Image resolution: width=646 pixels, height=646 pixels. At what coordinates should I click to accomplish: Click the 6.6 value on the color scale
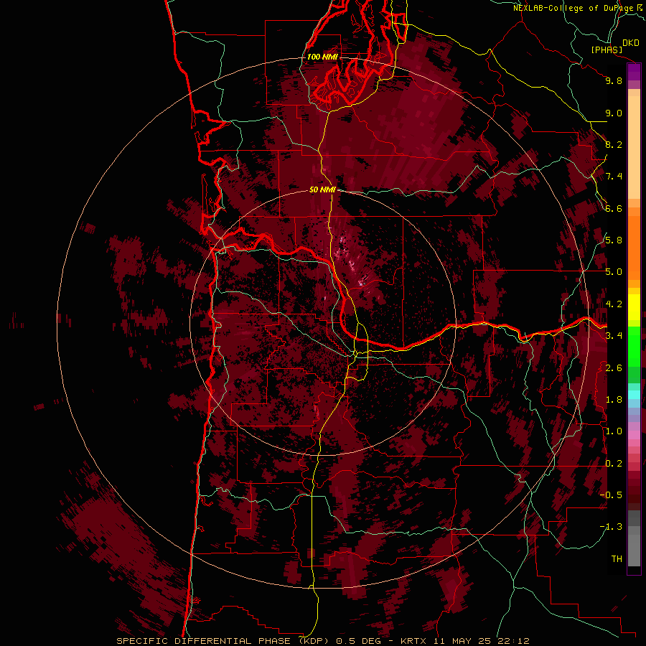click(x=614, y=208)
